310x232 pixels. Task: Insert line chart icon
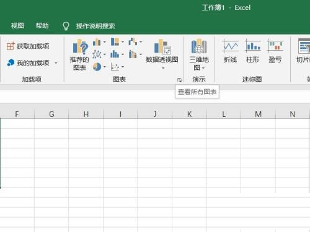tap(97, 54)
